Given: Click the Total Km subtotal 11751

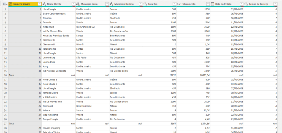Looking at the screenshot, I should (x=160, y=75).
